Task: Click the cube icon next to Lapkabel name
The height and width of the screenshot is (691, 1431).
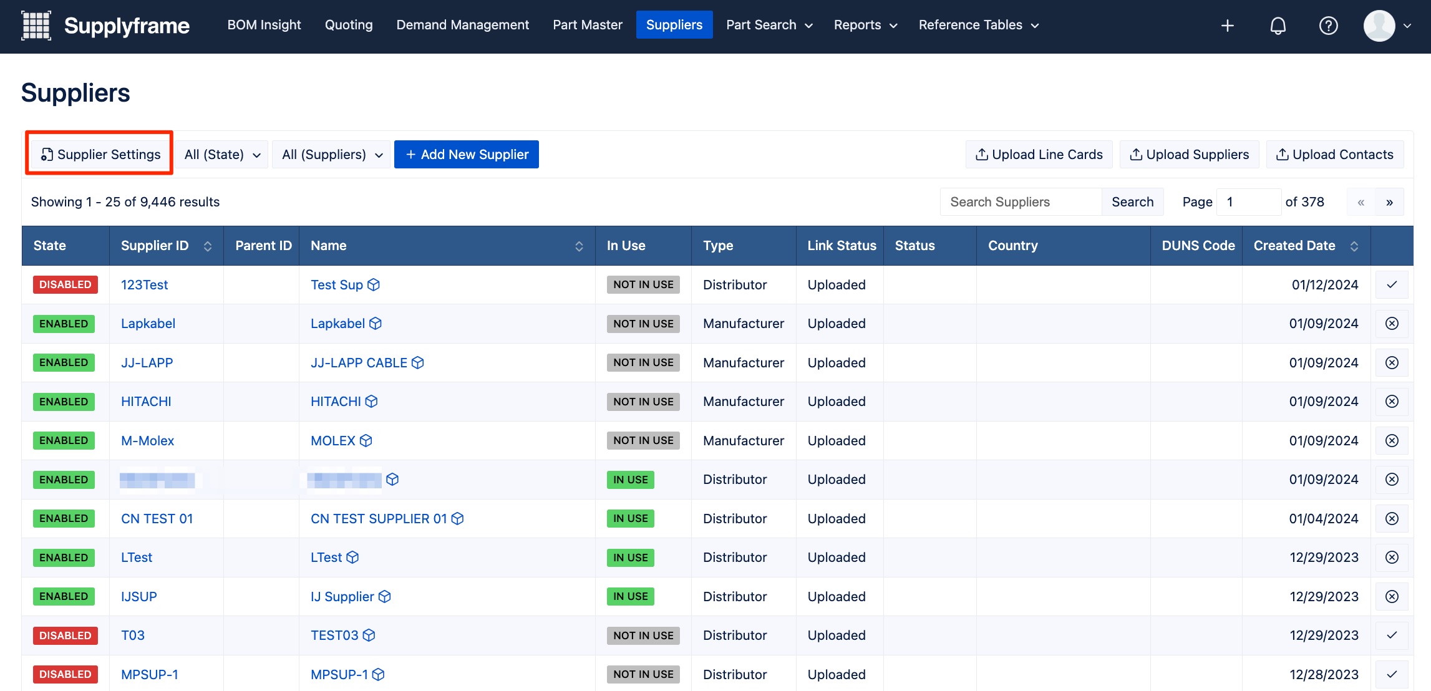Action: tap(376, 323)
